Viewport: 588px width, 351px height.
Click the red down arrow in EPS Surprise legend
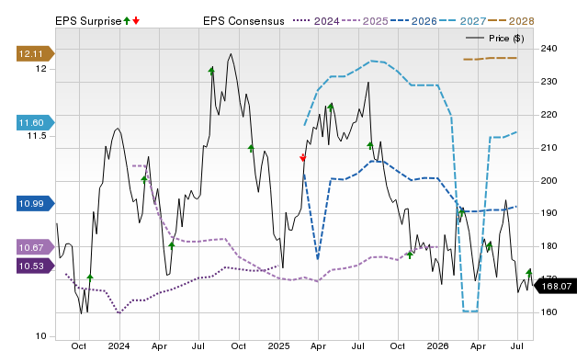click(x=136, y=20)
